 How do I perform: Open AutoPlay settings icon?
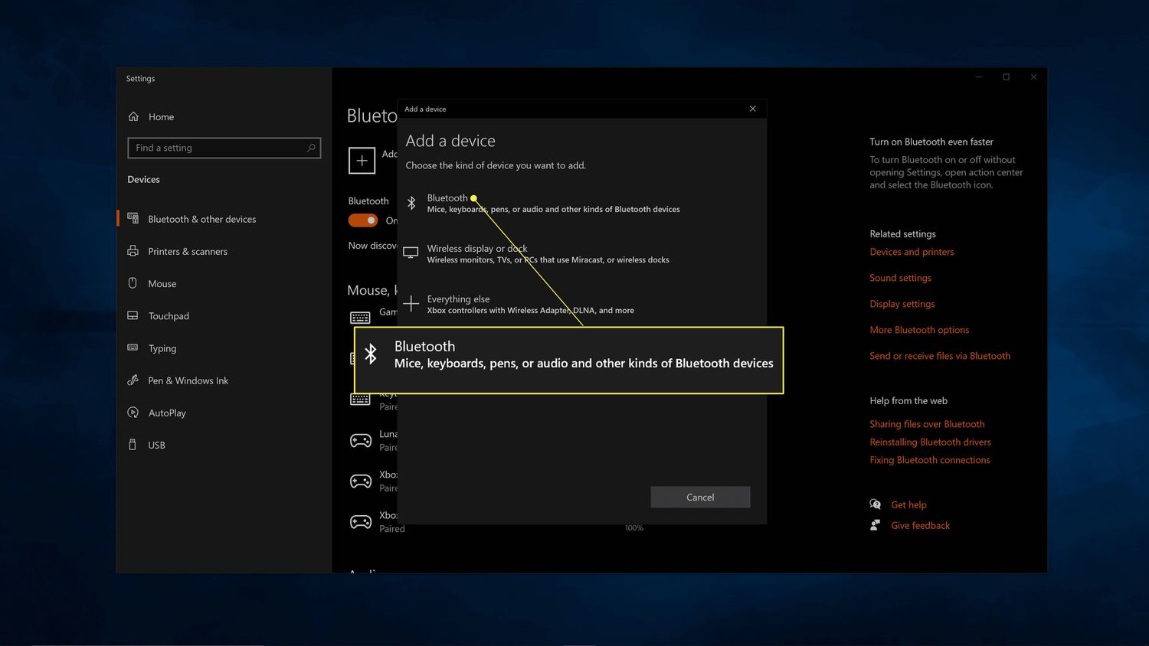tap(133, 413)
